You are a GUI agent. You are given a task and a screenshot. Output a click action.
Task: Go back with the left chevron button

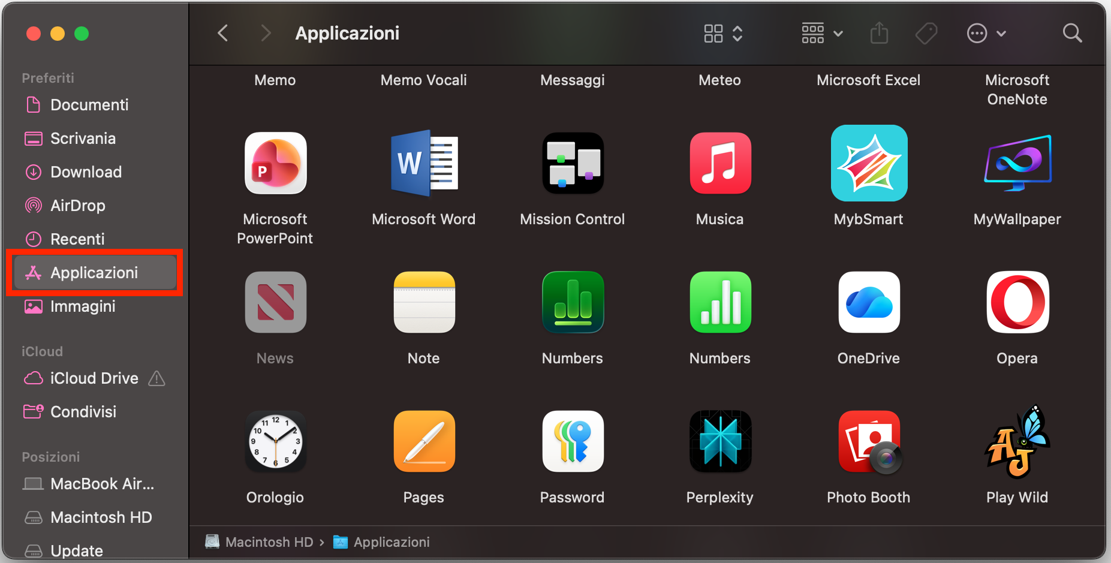point(222,33)
